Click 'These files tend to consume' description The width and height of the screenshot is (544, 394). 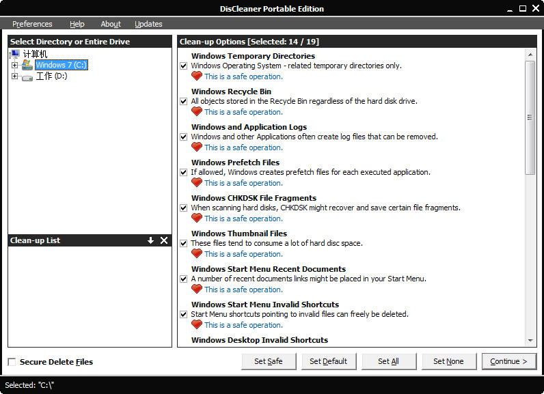[277, 243]
